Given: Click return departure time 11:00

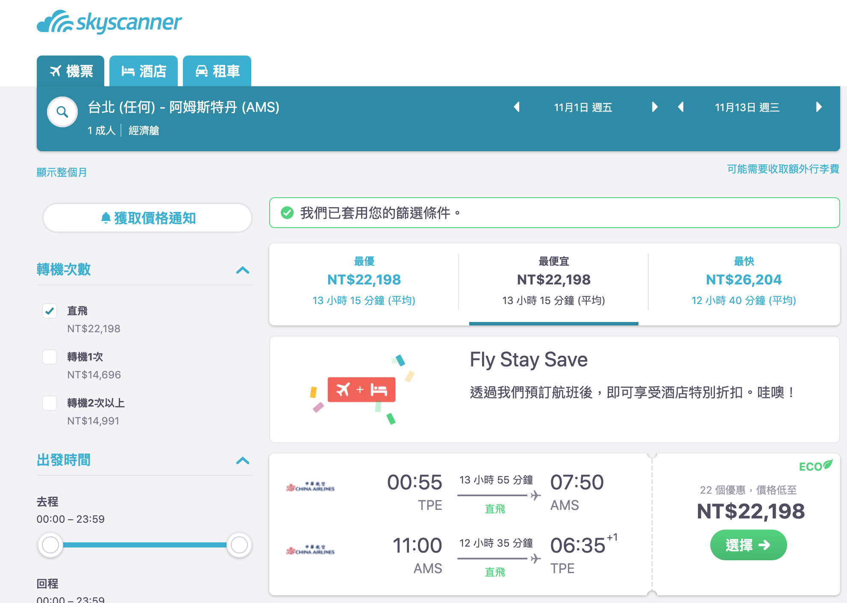Looking at the screenshot, I should tap(417, 546).
